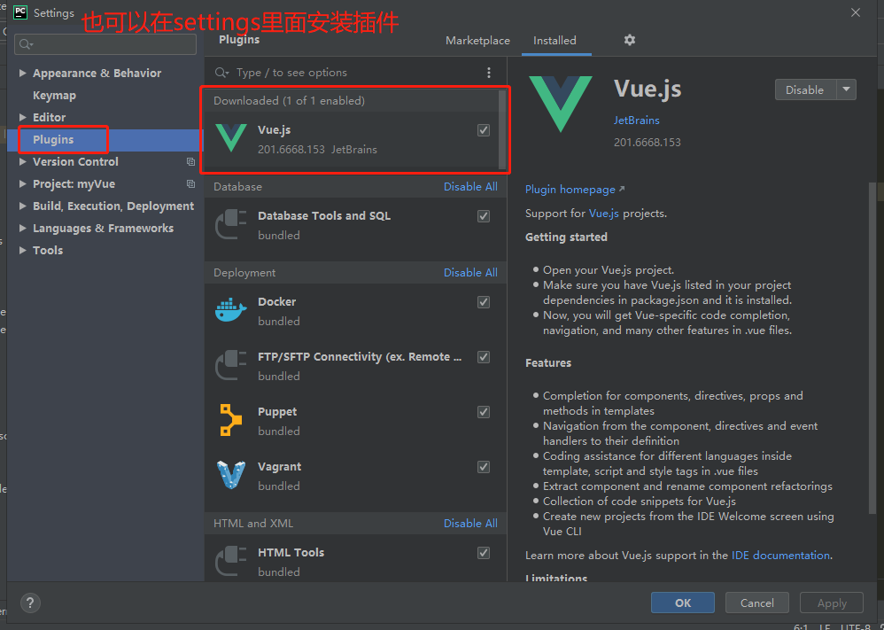
Task: Expand Build, Execution, Deployment node arrow
Action: (x=22, y=206)
